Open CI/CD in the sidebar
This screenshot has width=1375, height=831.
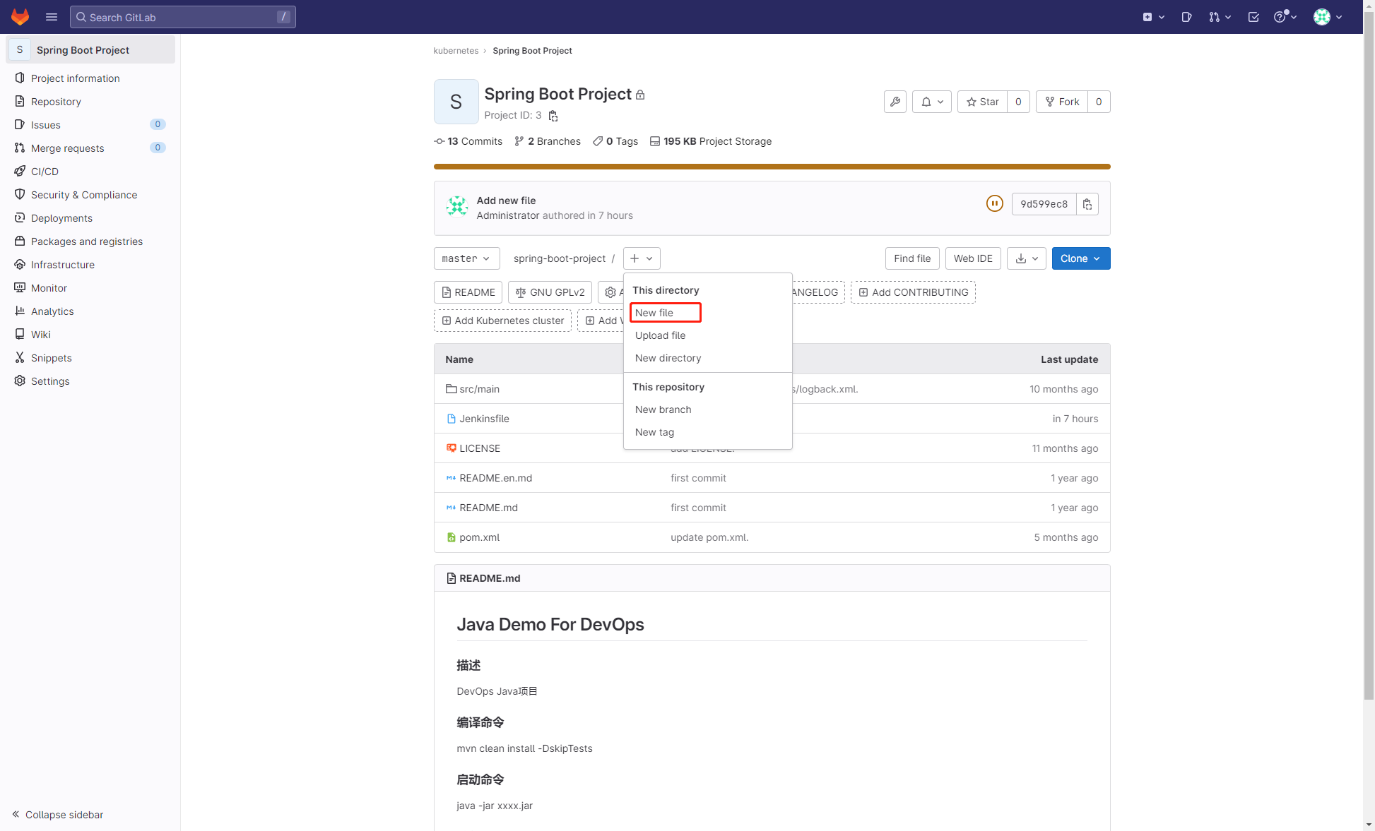click(45, 172)
